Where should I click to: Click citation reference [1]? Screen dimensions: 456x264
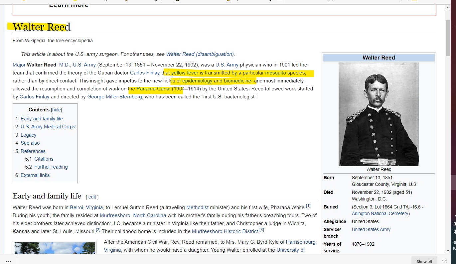click(x=308, y=206)
